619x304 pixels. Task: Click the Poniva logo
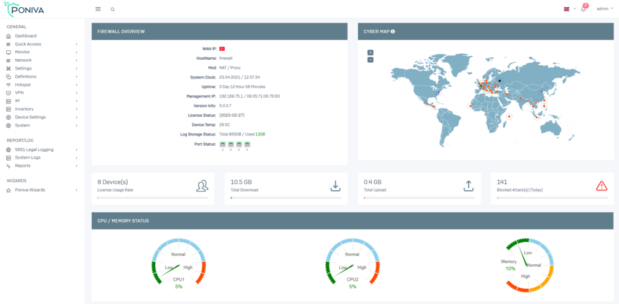pos(24,8)
